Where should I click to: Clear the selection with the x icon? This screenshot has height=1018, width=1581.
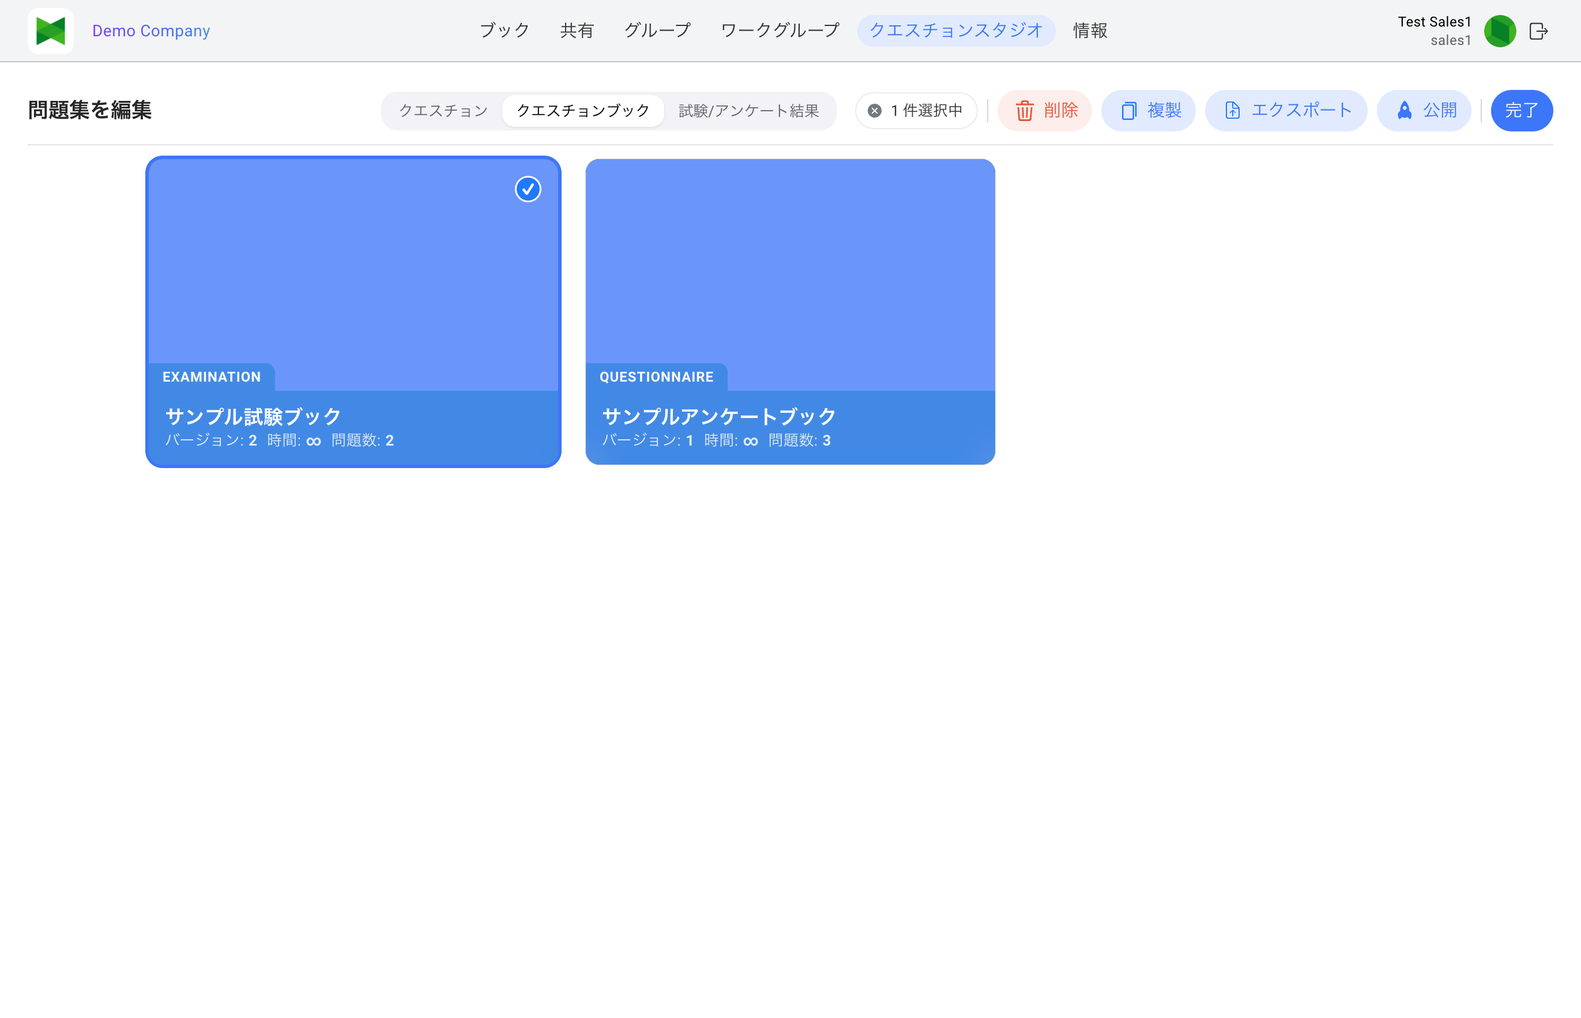coord(874,111)
